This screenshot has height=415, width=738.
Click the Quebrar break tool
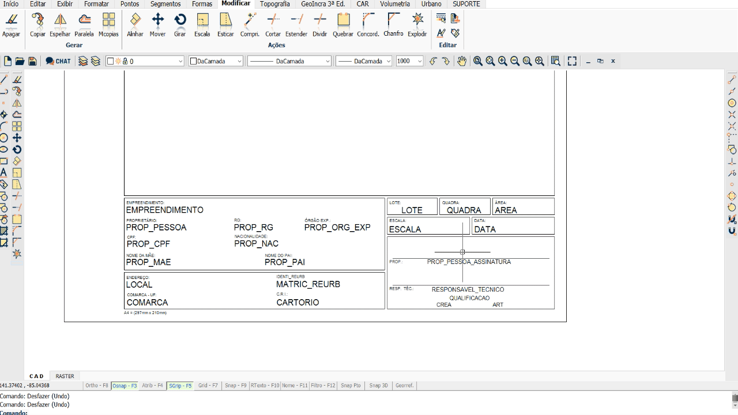pos(343,25)
